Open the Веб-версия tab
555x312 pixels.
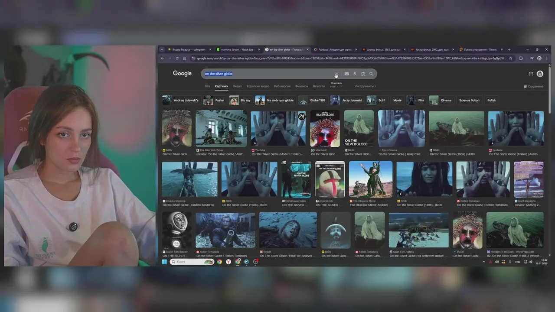[x=282, y=86]
